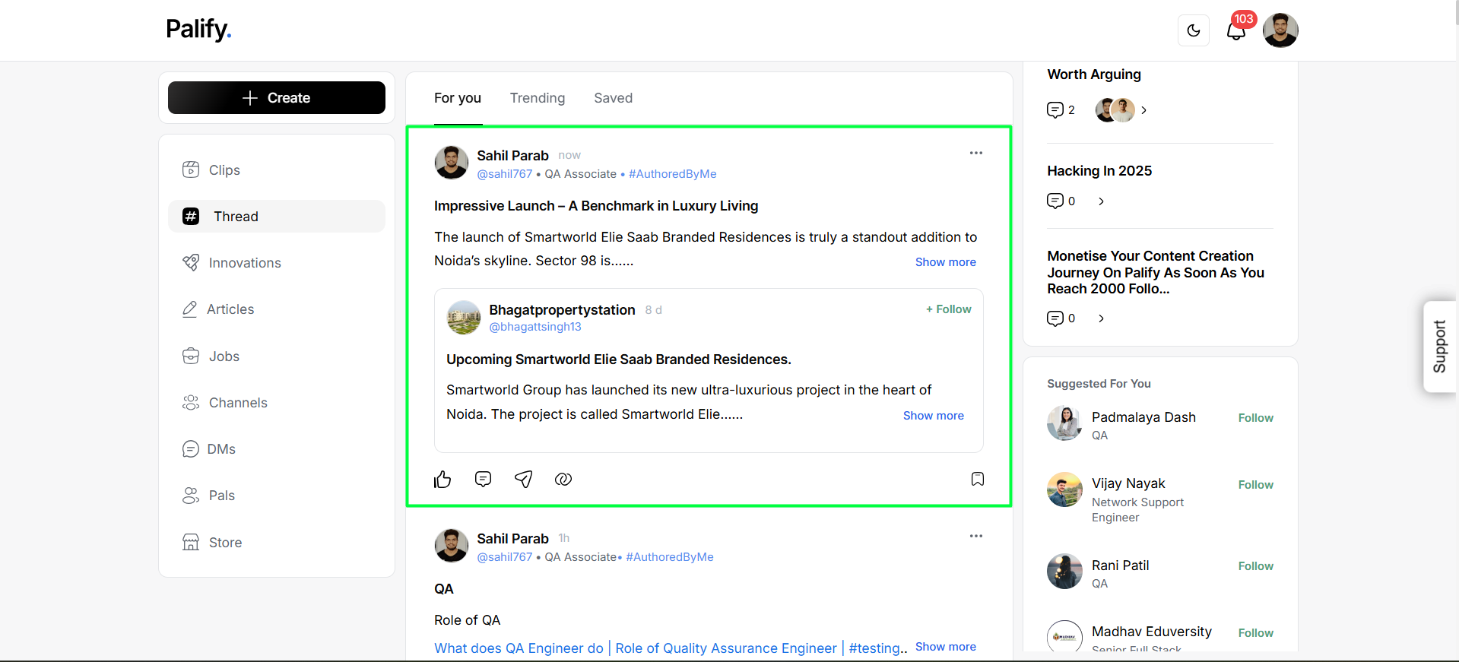The width and height of the screenshot is (1459, 662).
Task: Open the profile avatar in the header
Action: (x=1280, y=30)
